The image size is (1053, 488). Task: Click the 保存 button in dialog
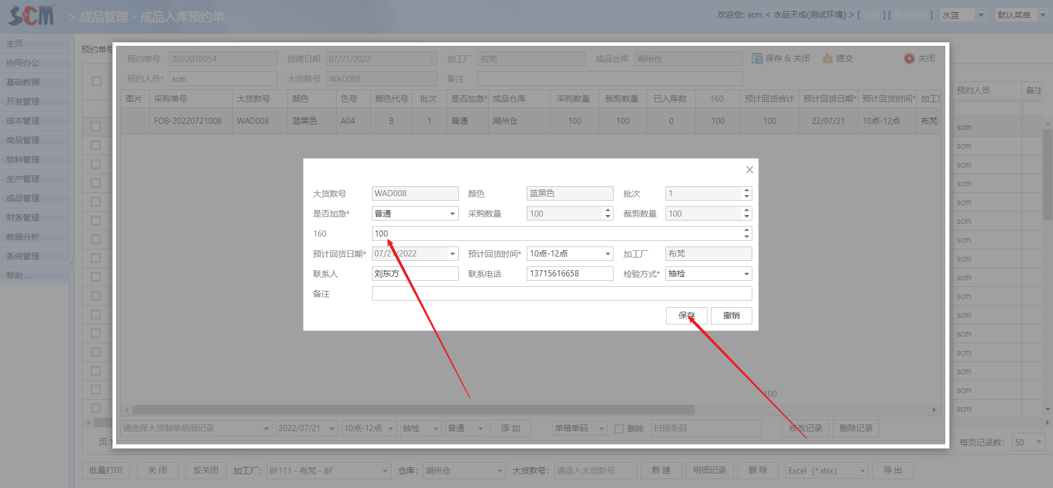pos(686,316)
